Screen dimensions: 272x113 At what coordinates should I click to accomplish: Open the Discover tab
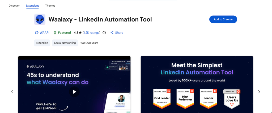coord(14,6)
